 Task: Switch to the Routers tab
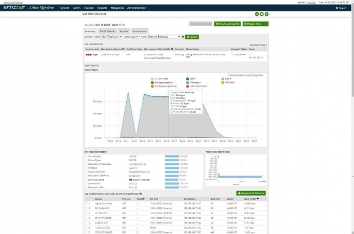click(x=124, y=31)
